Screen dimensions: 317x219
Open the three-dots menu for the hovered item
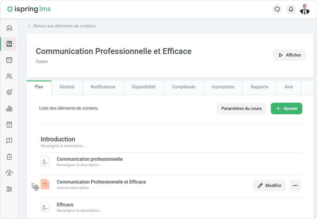click(x=295, y=186)
